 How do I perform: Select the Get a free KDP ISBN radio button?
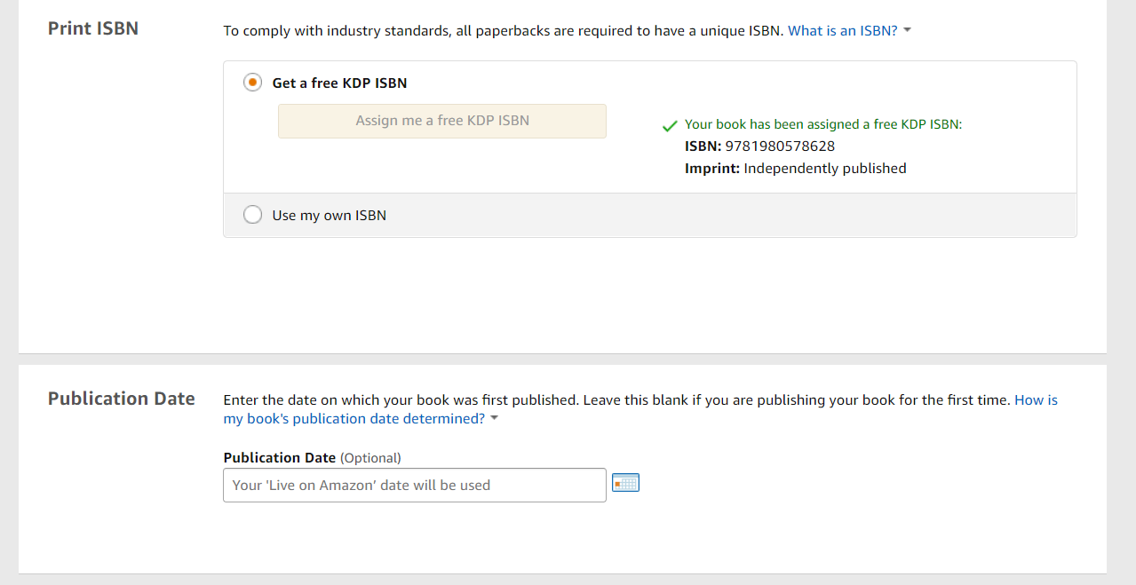(253, 83)
